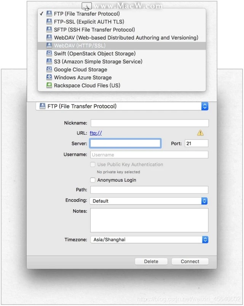The image size is (244, 306).
Task: Click the Port field showing 21
Action: (196, 143)
